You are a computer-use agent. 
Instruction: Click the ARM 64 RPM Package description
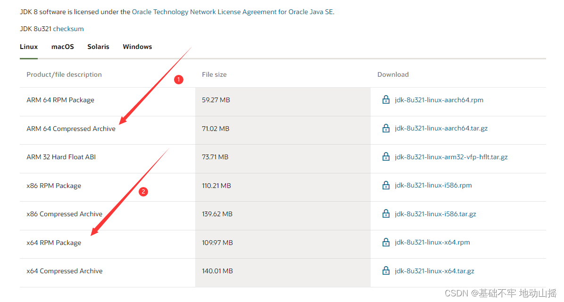click(60, 100)
